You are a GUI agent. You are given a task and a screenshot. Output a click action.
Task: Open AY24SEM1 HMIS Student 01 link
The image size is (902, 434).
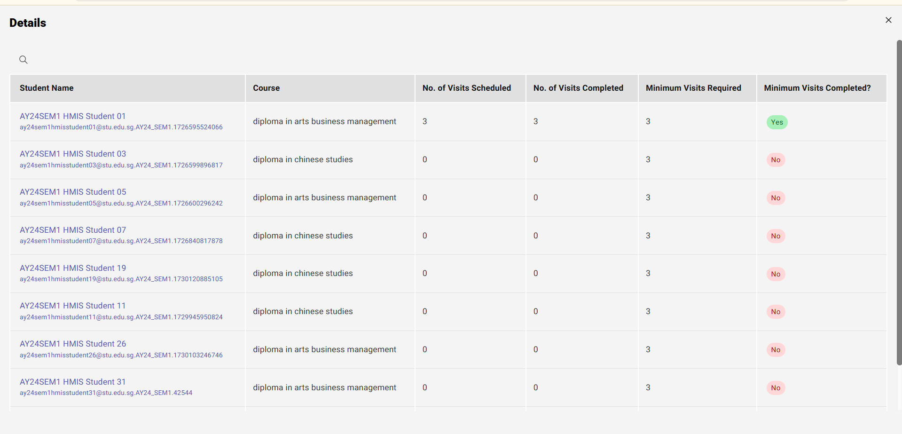pyautogui.click(x=72, y=116)
